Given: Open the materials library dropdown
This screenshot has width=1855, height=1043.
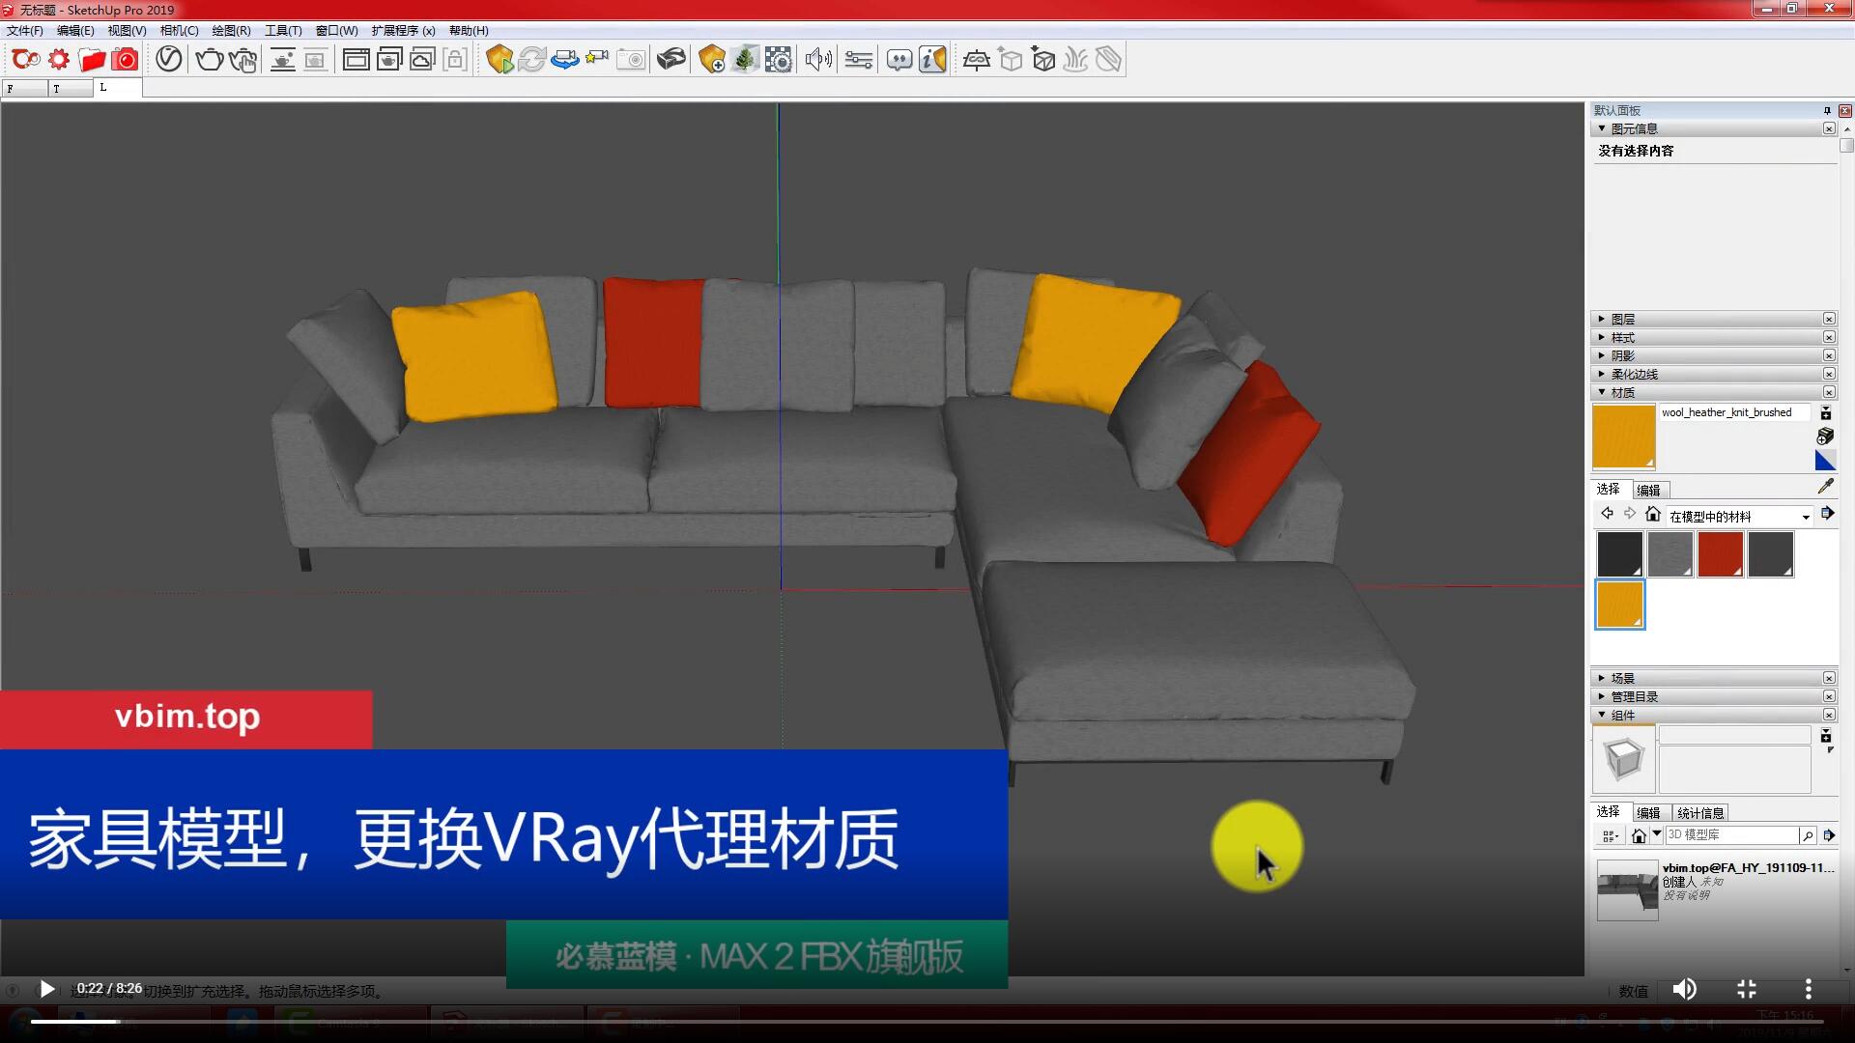Looking at the screenshot, I should click(x=1805, y=518).
